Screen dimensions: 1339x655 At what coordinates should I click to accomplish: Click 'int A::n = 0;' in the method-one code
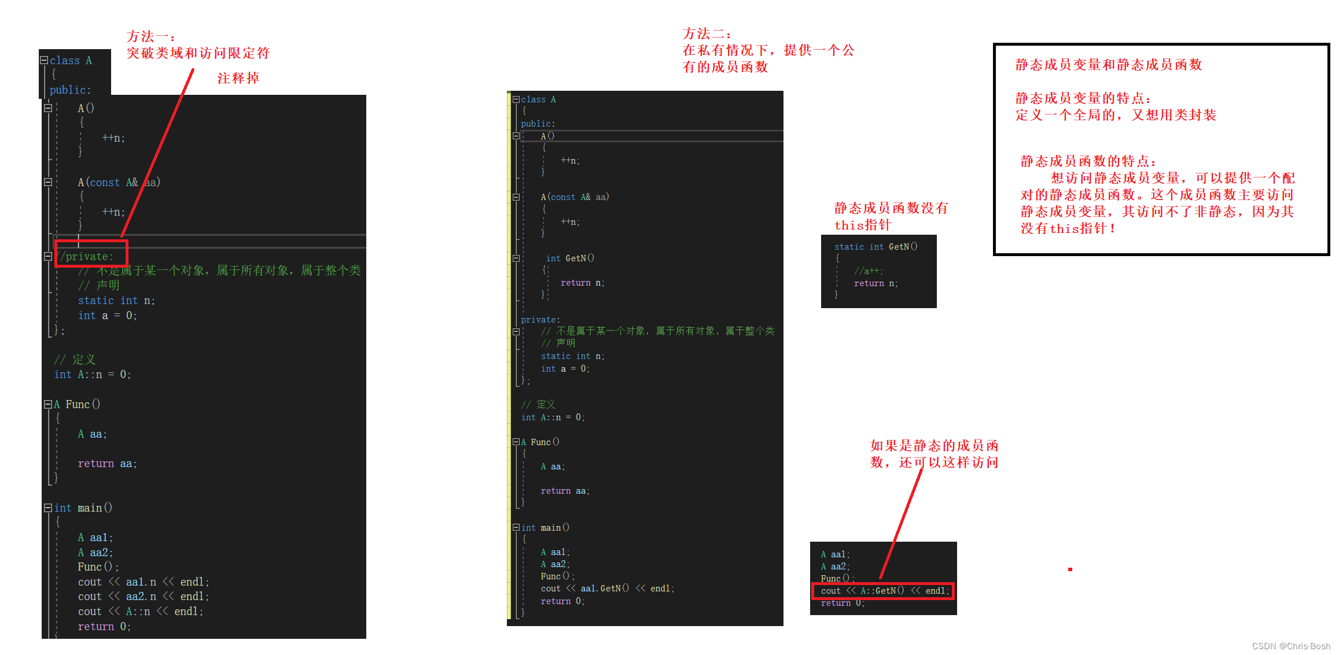tap(93, 375)
